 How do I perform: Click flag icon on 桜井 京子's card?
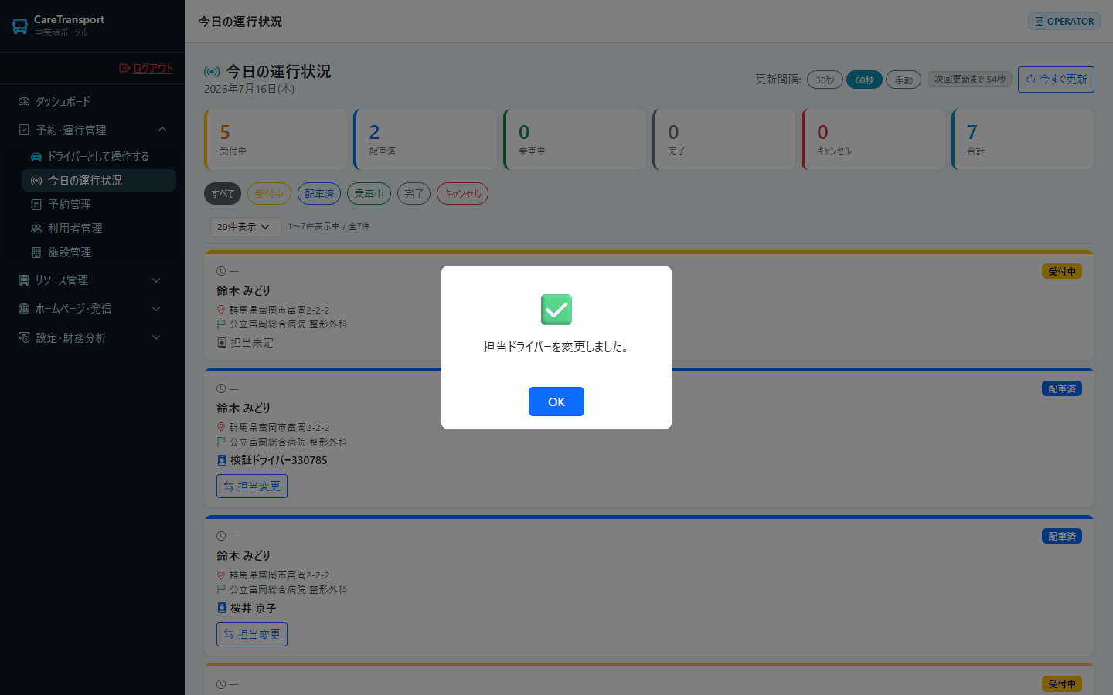221,589
